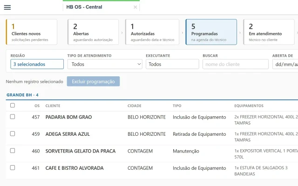The height and width of the screenshot is (186, 298).
Task: Open the Executante field showing Todos
Action: click(x=172, y=64)
